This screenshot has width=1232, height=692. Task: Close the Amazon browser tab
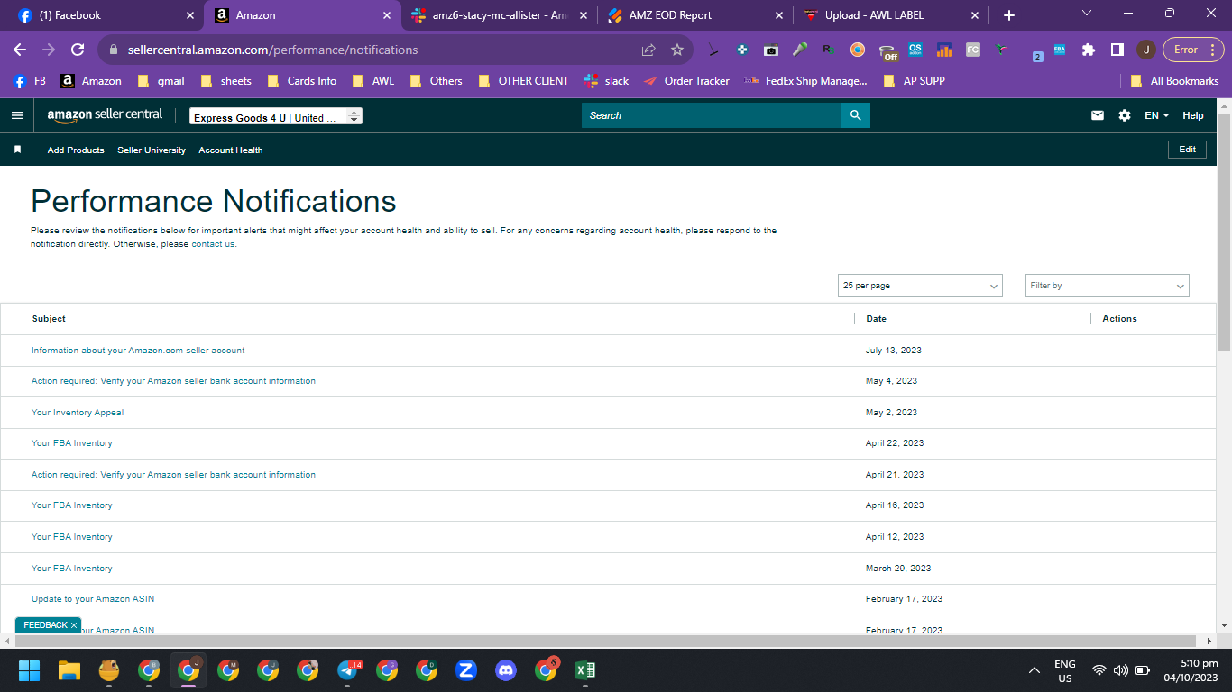point(387,15)
